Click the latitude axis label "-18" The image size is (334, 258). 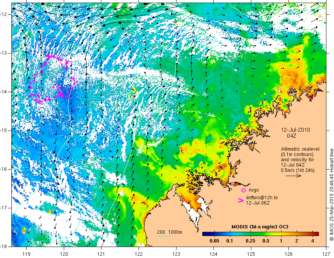point(4,247)
